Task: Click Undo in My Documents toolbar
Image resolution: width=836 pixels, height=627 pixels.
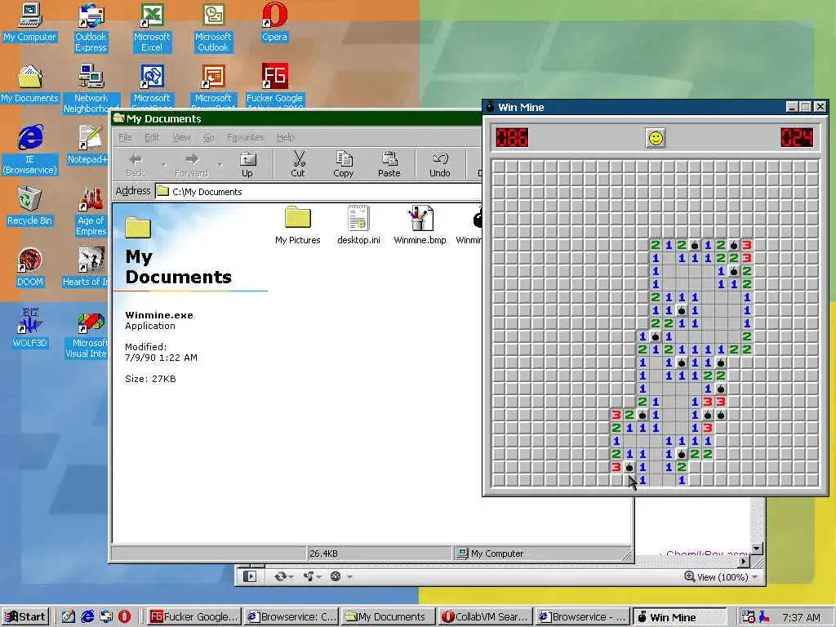Action: (x=440, y=163)
